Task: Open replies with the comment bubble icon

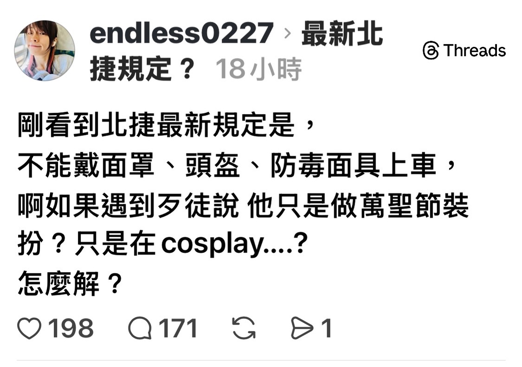Action: (140, 328)
